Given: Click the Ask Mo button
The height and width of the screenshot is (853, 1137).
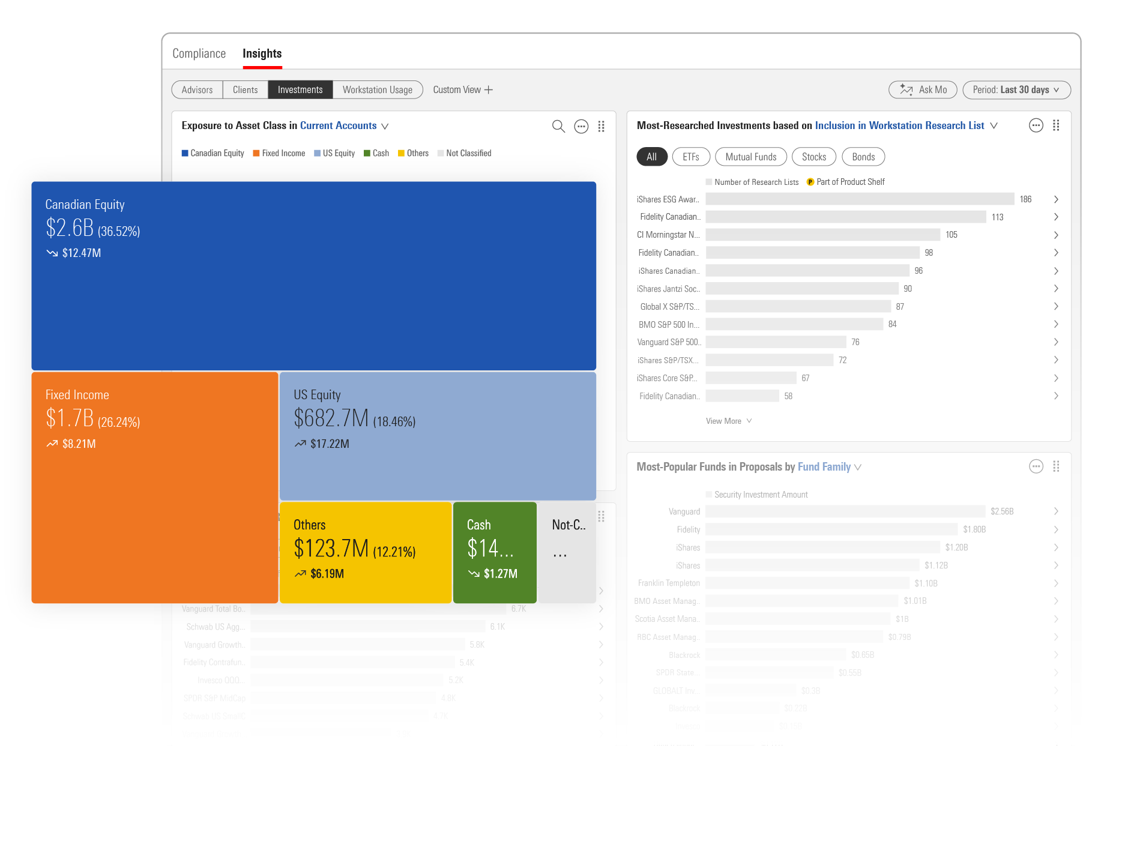Looking at the screenshot, I should [x=923, y=90].
